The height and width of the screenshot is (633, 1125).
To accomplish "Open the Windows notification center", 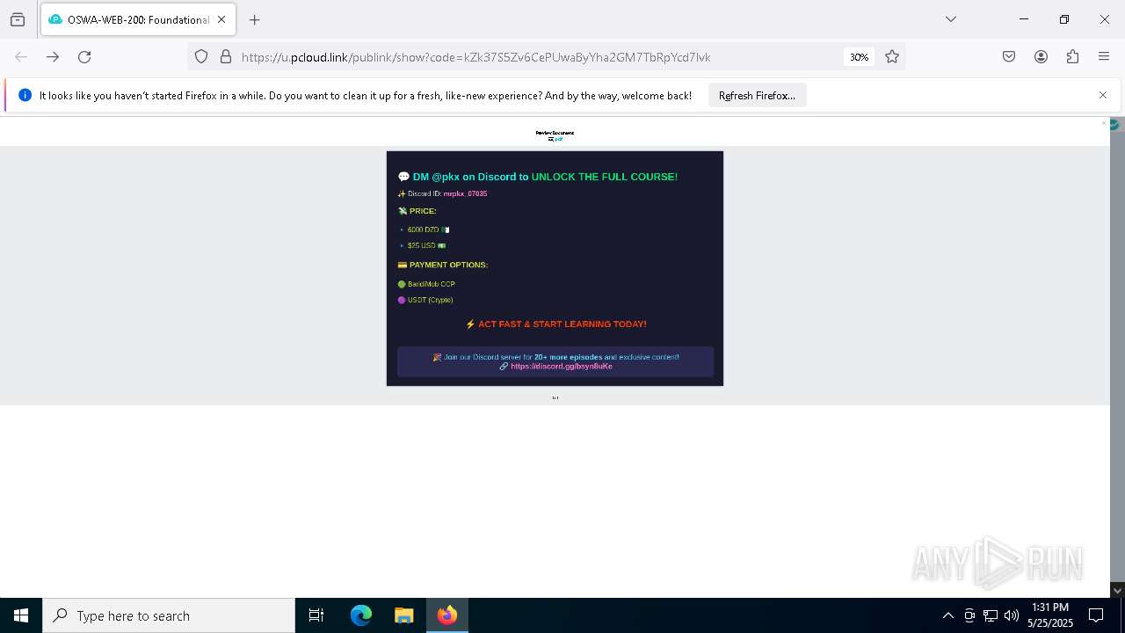I will click(1097, 615).
